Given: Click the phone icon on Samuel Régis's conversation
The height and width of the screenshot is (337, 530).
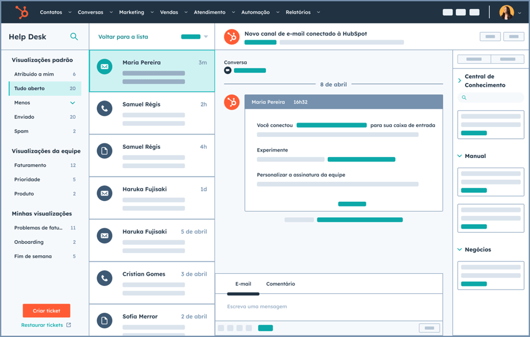Looking at the screenshot, I should [104, 109].
